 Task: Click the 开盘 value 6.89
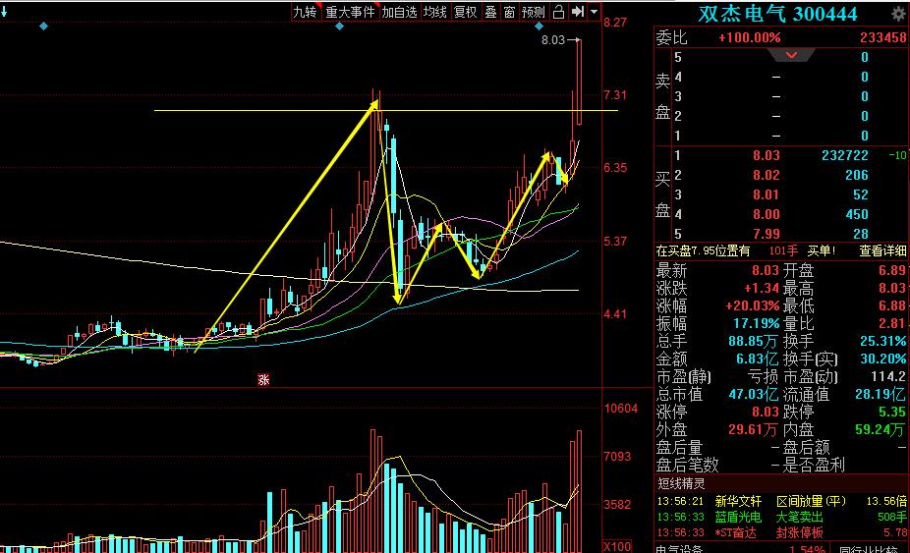892,270
